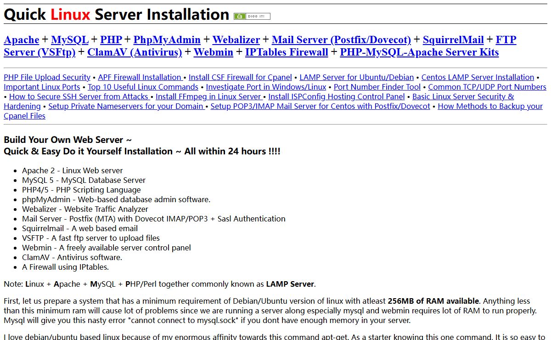Open Install CSF Firewall for Cpanel

tap(240, 77)
